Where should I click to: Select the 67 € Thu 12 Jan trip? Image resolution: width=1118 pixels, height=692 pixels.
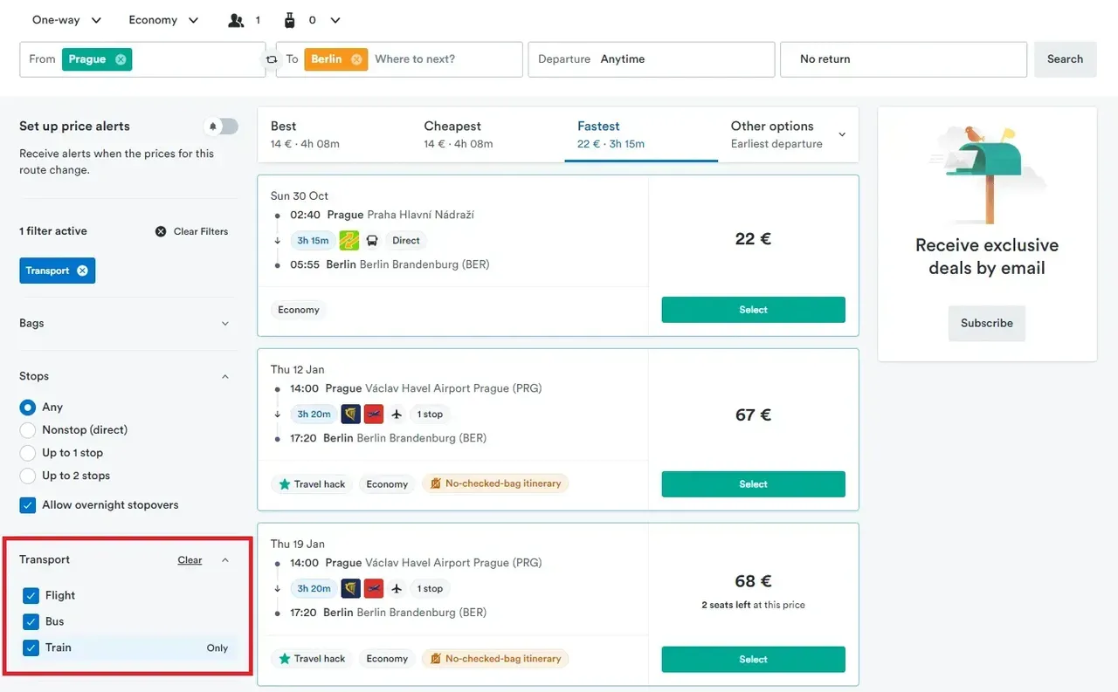pyautogui.click(x=753, y=484)
